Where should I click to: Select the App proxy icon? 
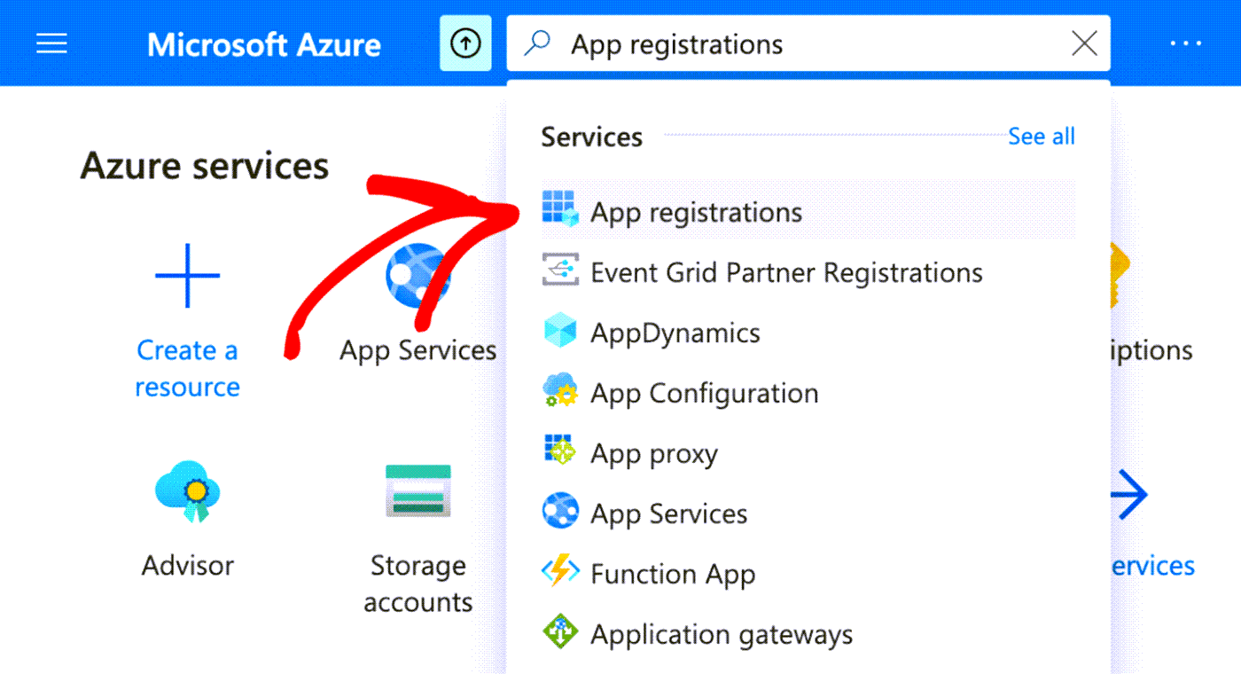click(560, 452)
